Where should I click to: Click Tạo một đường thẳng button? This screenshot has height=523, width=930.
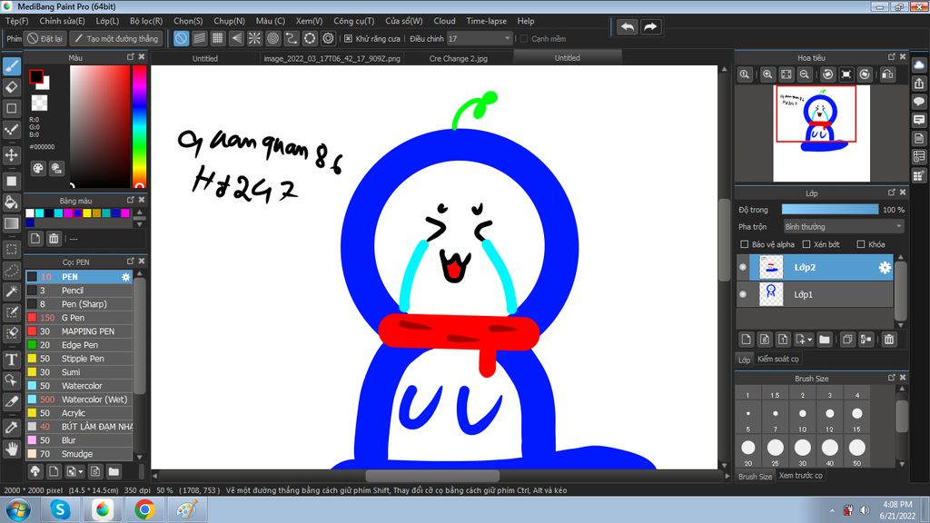116,38
